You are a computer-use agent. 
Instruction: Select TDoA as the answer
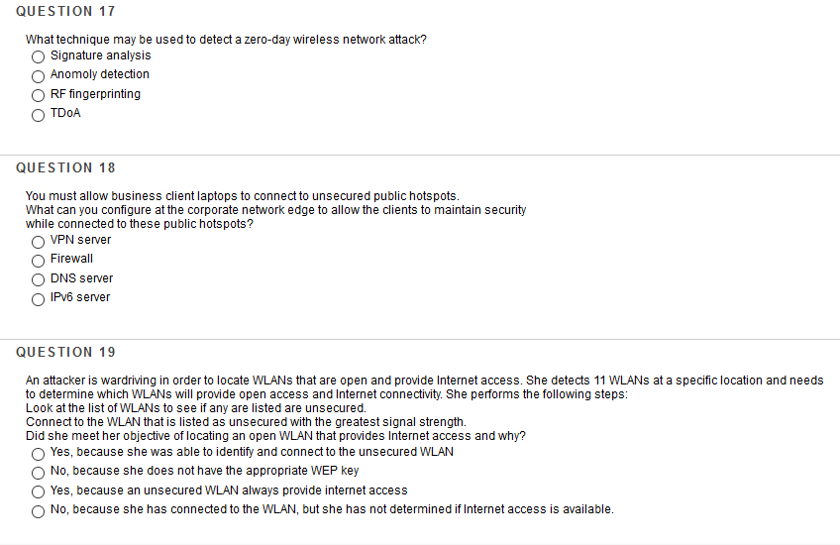pos(38,115)
